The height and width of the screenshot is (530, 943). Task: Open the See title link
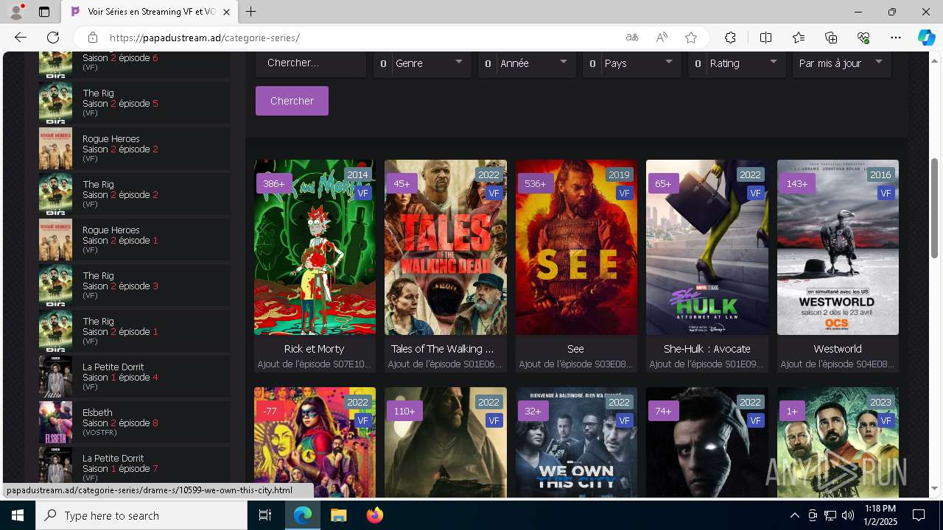(x=576, y=349)
